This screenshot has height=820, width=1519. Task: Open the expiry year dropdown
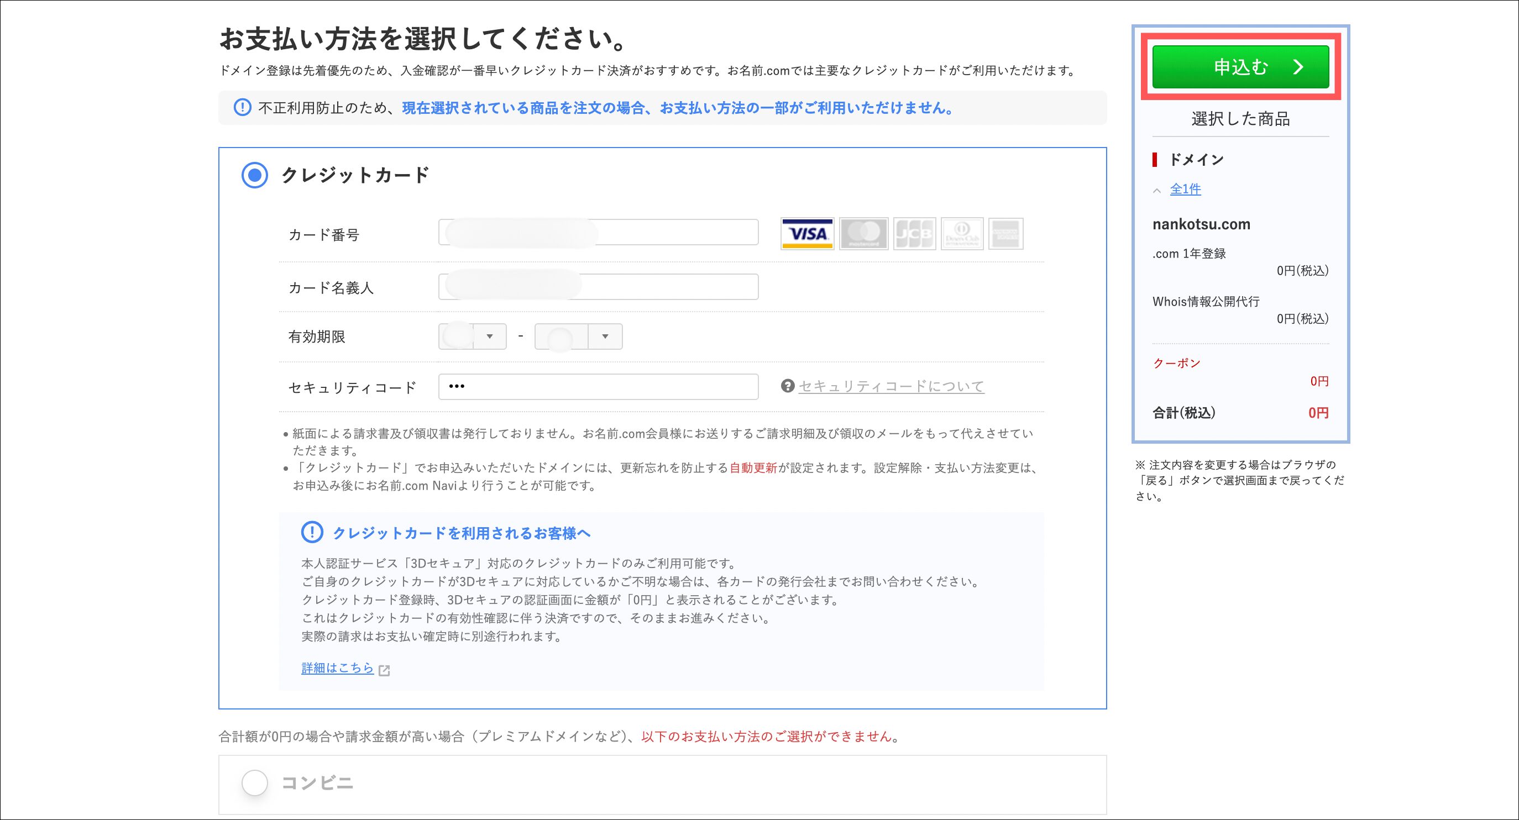coord(578,337)
